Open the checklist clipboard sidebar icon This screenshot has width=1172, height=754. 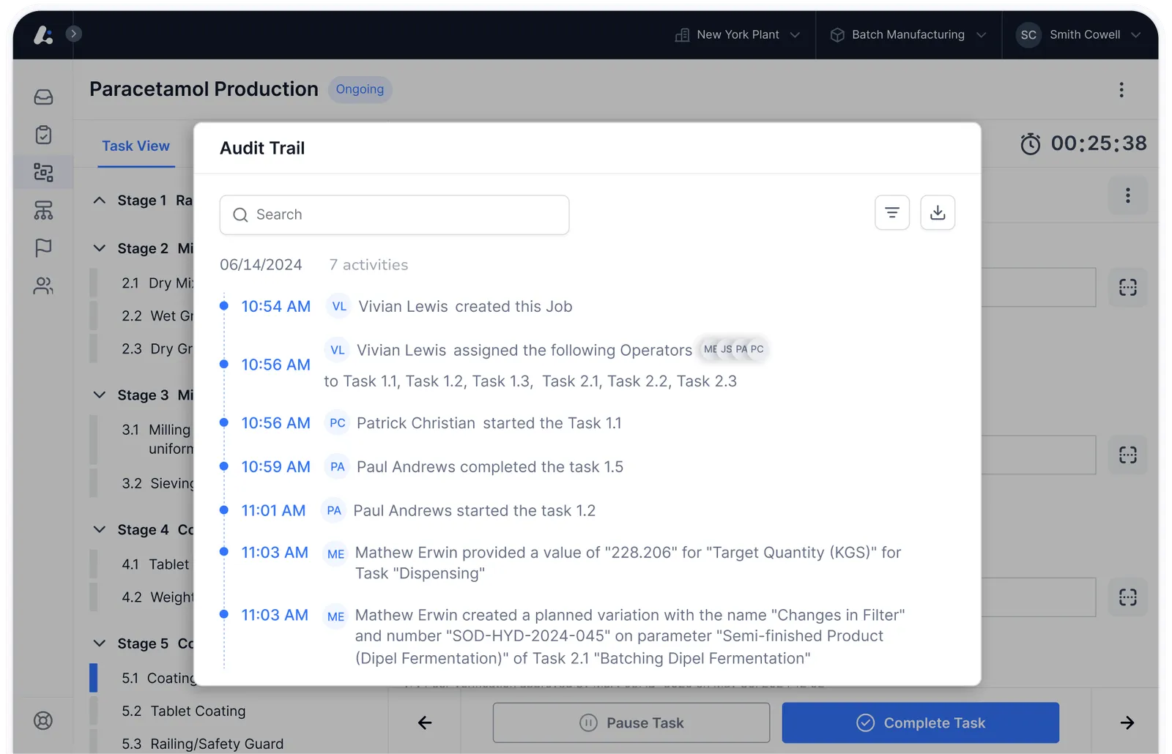pos(43,135)
